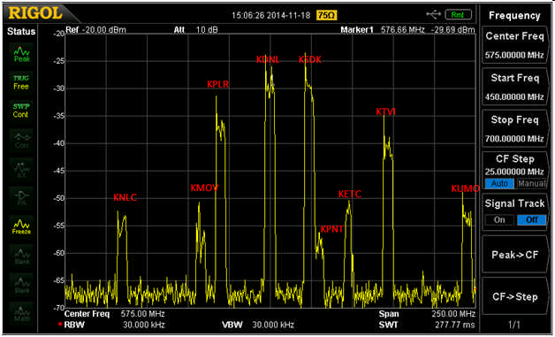Click the dimmed Math trace icon

21,312
